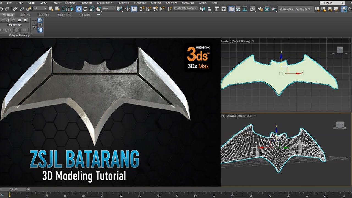Activate the Select and Rotate tool
The height and width of the screenshot is (198, 352).
point(85,9)
